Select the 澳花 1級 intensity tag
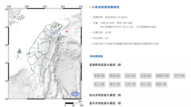This screenshot has height=107, width=191. pyautogui.click(x=115, y=84)
